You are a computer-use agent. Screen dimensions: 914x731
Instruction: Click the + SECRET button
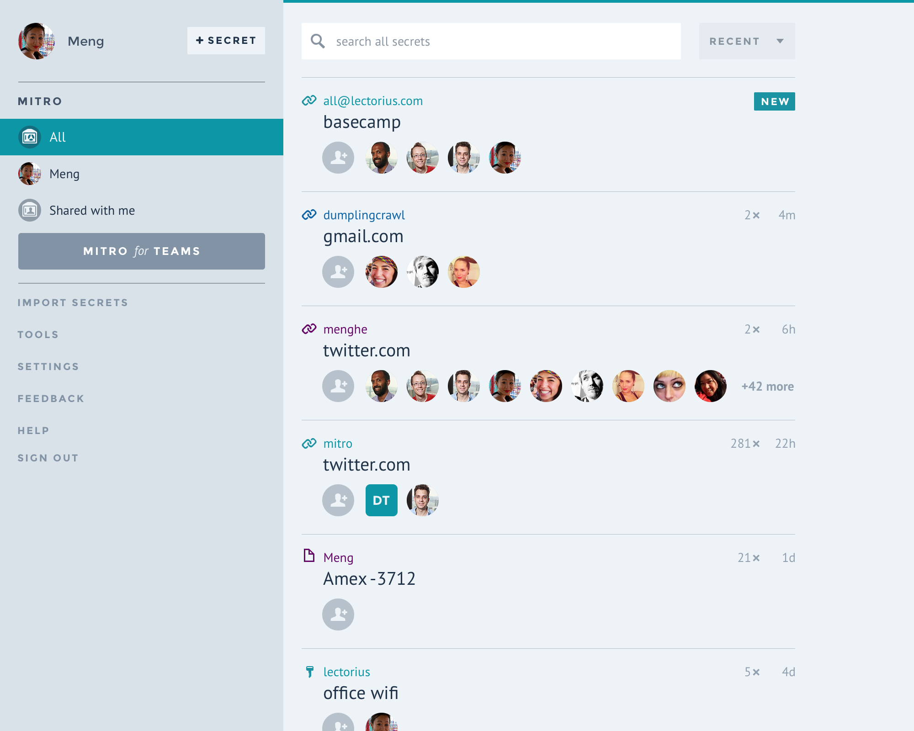pyautogui.click(x=226, y=41)
